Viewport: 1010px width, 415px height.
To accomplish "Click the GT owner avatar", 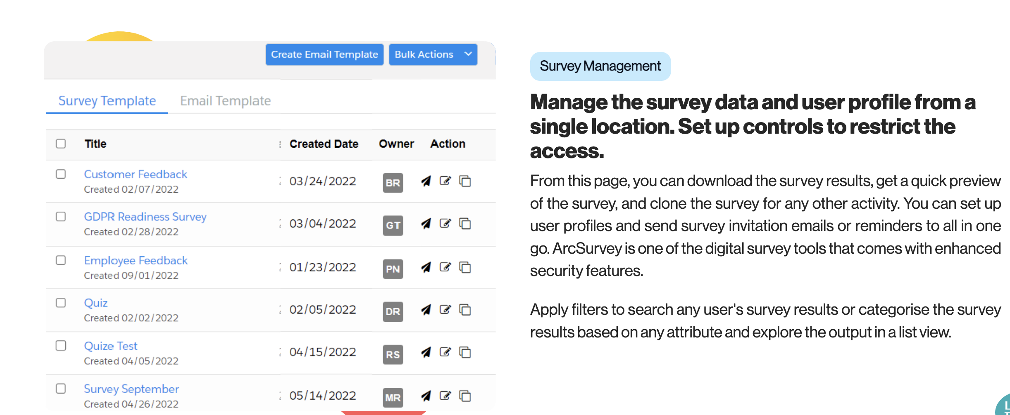I will [393, 225].
